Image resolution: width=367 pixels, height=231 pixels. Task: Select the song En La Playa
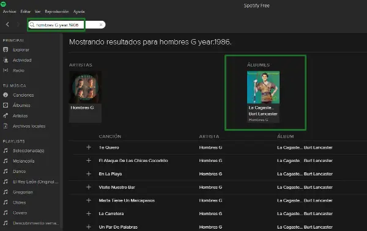tap(110, 174)
